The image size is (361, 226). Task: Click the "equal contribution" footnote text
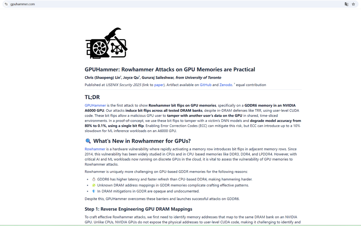click(251, 85)
